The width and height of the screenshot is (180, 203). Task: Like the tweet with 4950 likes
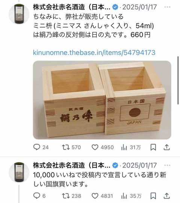103,147
